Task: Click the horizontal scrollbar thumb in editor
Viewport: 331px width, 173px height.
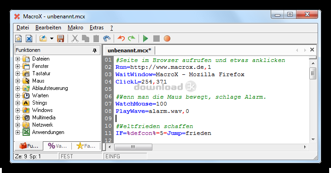Action: pyautogui.click(x=133, y=147)
